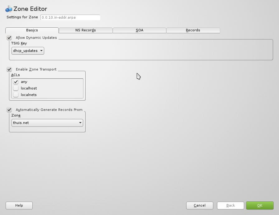Select the Basics tab

[x=32, y=30]
